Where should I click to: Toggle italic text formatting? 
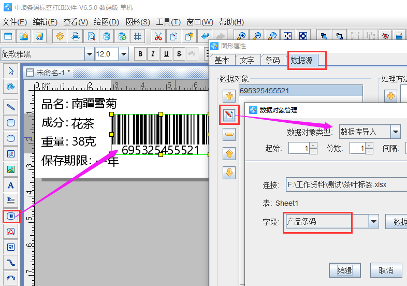pyautogui.click(x=153, y=54)
